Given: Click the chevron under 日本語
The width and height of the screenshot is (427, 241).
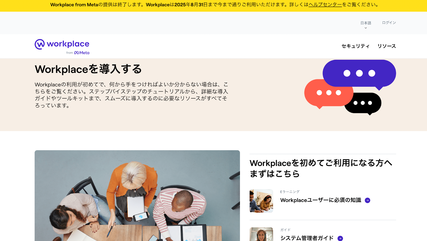Looking at the screenshot, I should click(x=366, y=28).
